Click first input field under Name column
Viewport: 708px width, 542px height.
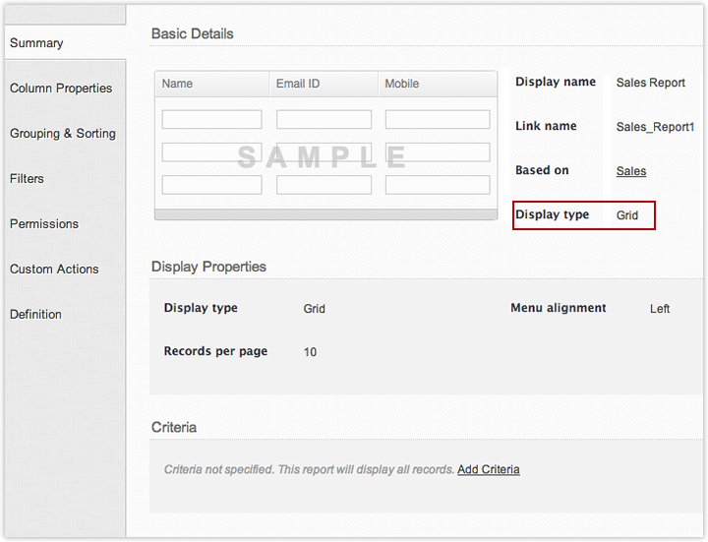[211, 120]
